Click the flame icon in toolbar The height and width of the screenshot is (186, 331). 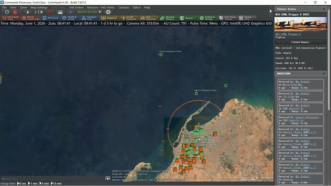coord(15,12)
